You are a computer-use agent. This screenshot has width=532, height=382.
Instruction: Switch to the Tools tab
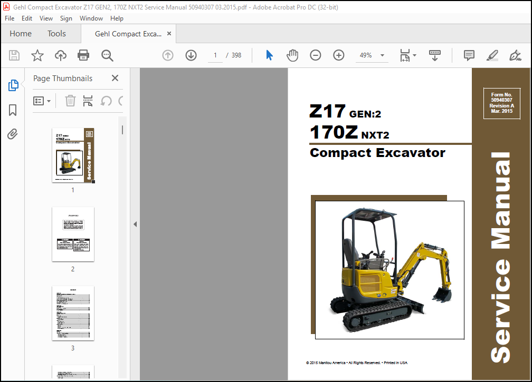[56, 34]
